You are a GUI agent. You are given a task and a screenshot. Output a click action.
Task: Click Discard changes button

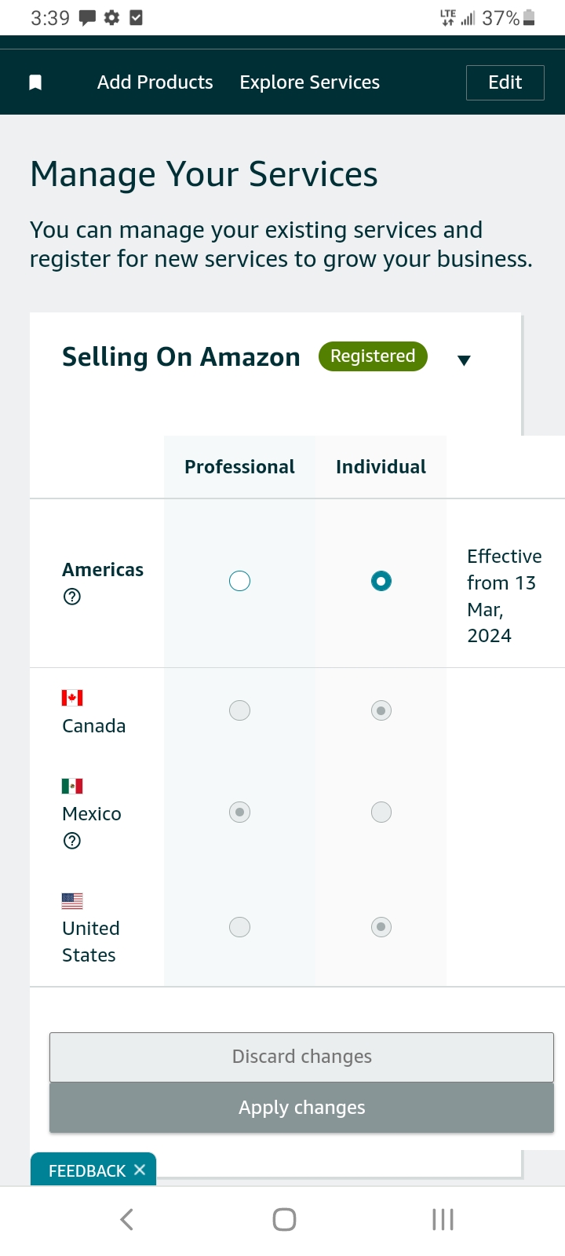click(x=301, y=1057)
